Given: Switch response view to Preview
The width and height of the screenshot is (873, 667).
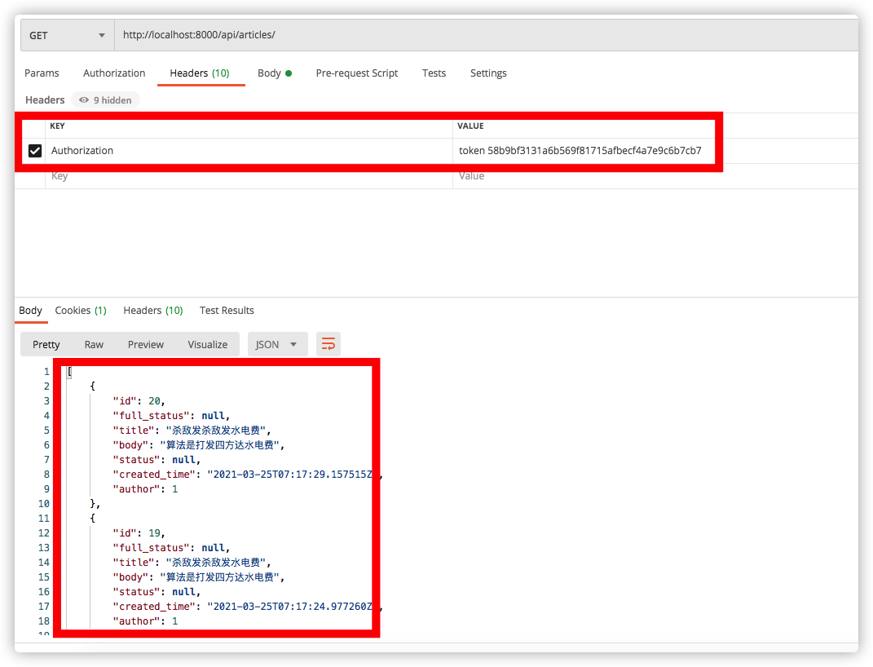Looking at the screenshot, I should point(146,344).
